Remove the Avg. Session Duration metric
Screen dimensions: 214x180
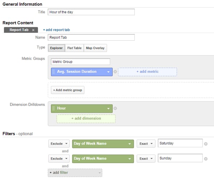[115, 72]
